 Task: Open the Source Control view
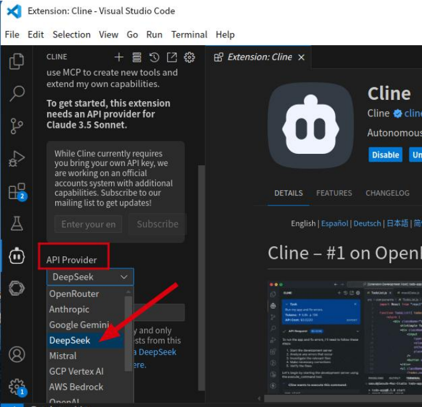tap(17, 126)
